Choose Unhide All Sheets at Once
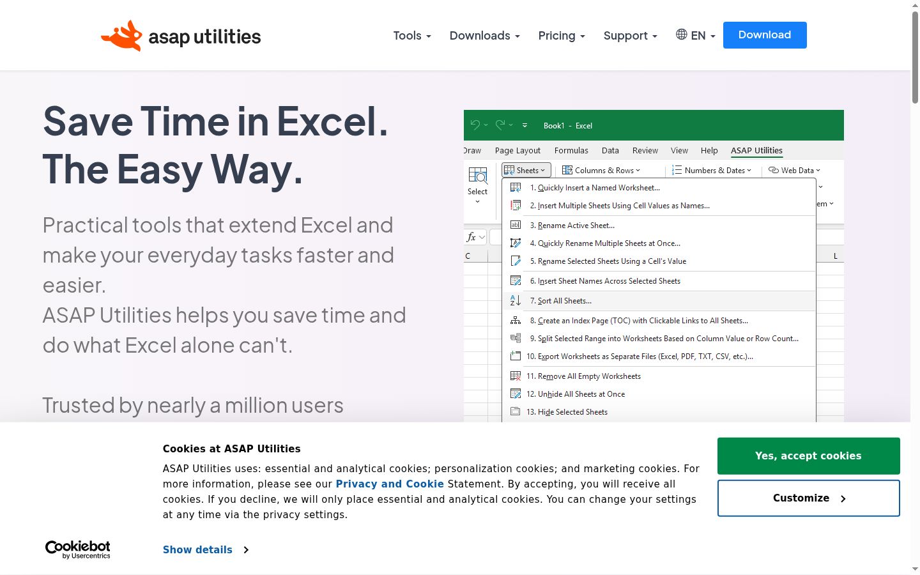The image size is (920, 575). pyautogui.click(x=659, y=394)
